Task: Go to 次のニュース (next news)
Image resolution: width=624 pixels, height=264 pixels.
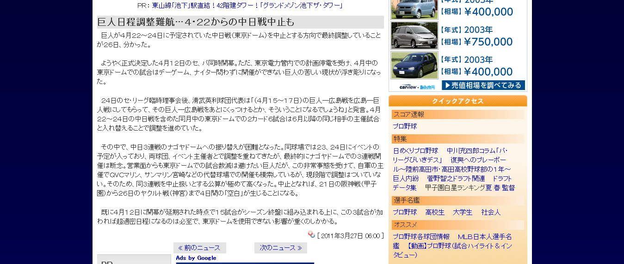Action: (281, 248)
